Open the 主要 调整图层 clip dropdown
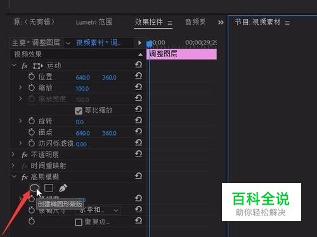The height and width of the screenshot is (237, 317). pyautogui.click(x=68, y=43)
